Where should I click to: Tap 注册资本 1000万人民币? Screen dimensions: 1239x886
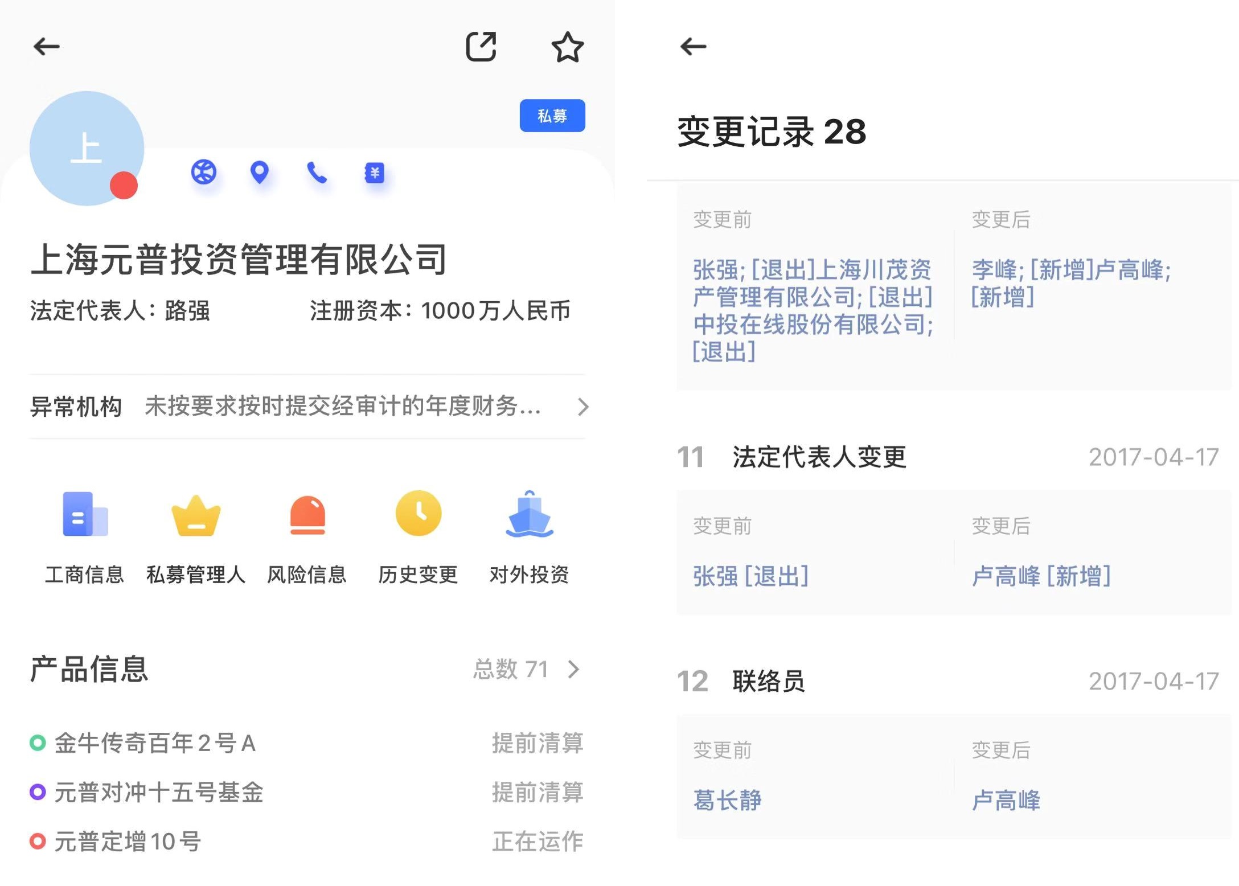(440, 311)
